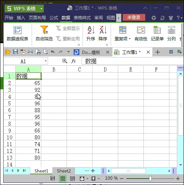Select cell A5 containing 96

(x=28, y=103)
